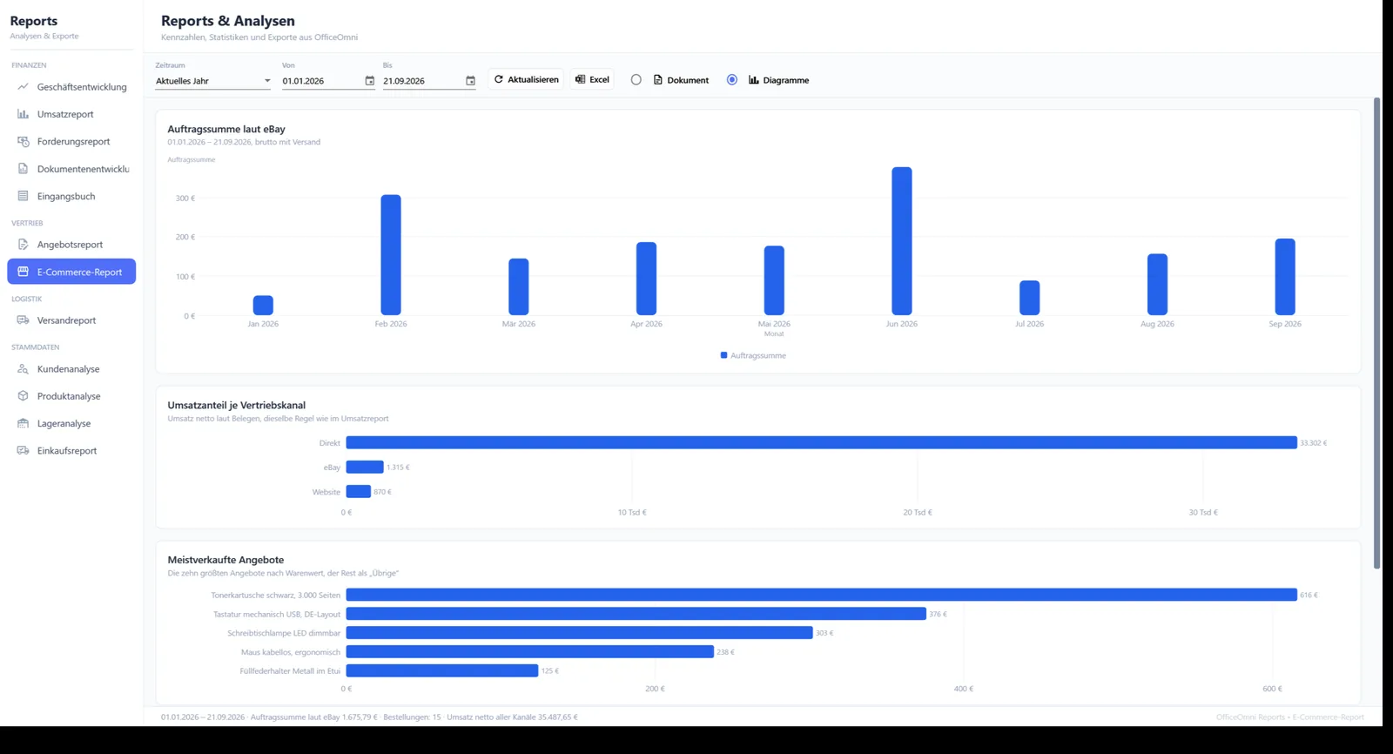Open the Zeitraum dropdown
1393x754 pixels.
point(213,81)
